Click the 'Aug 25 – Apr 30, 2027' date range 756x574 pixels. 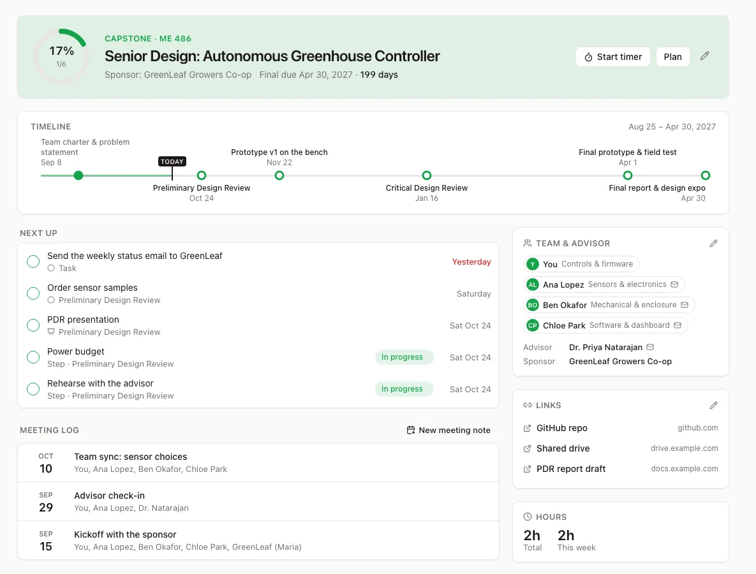[672, 127]
